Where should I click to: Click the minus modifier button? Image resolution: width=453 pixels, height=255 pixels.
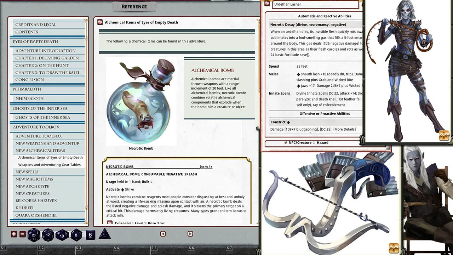coord(22,234)
